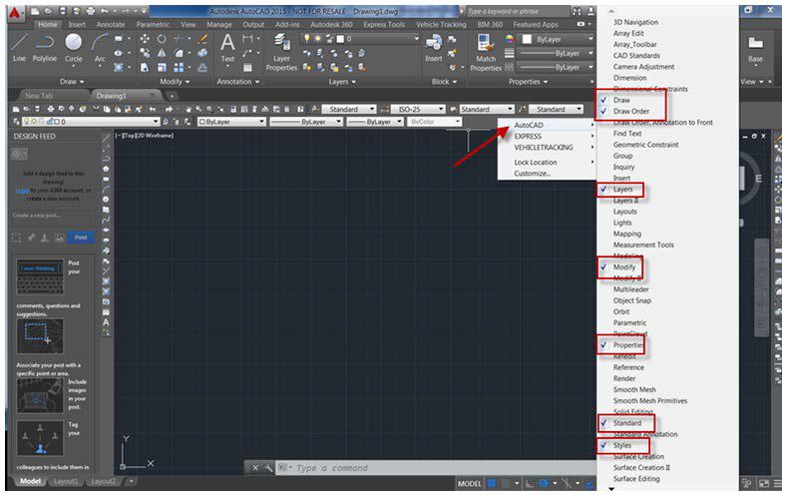Click the object color wheel icon in ribbon
The image size is (787, 496).
[509, 39]
